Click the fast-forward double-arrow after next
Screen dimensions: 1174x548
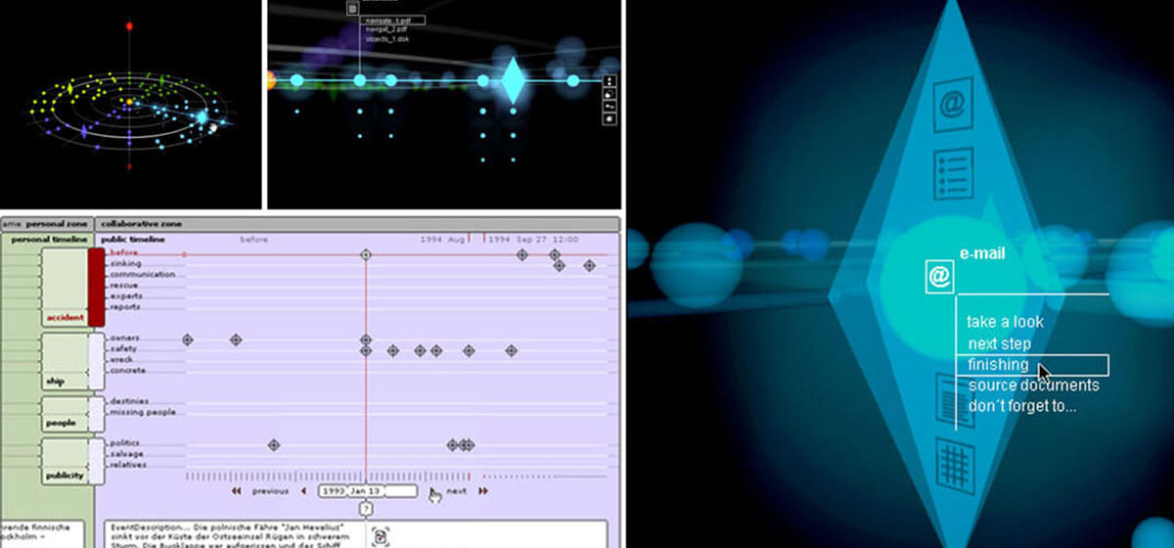tap(482, 491)
